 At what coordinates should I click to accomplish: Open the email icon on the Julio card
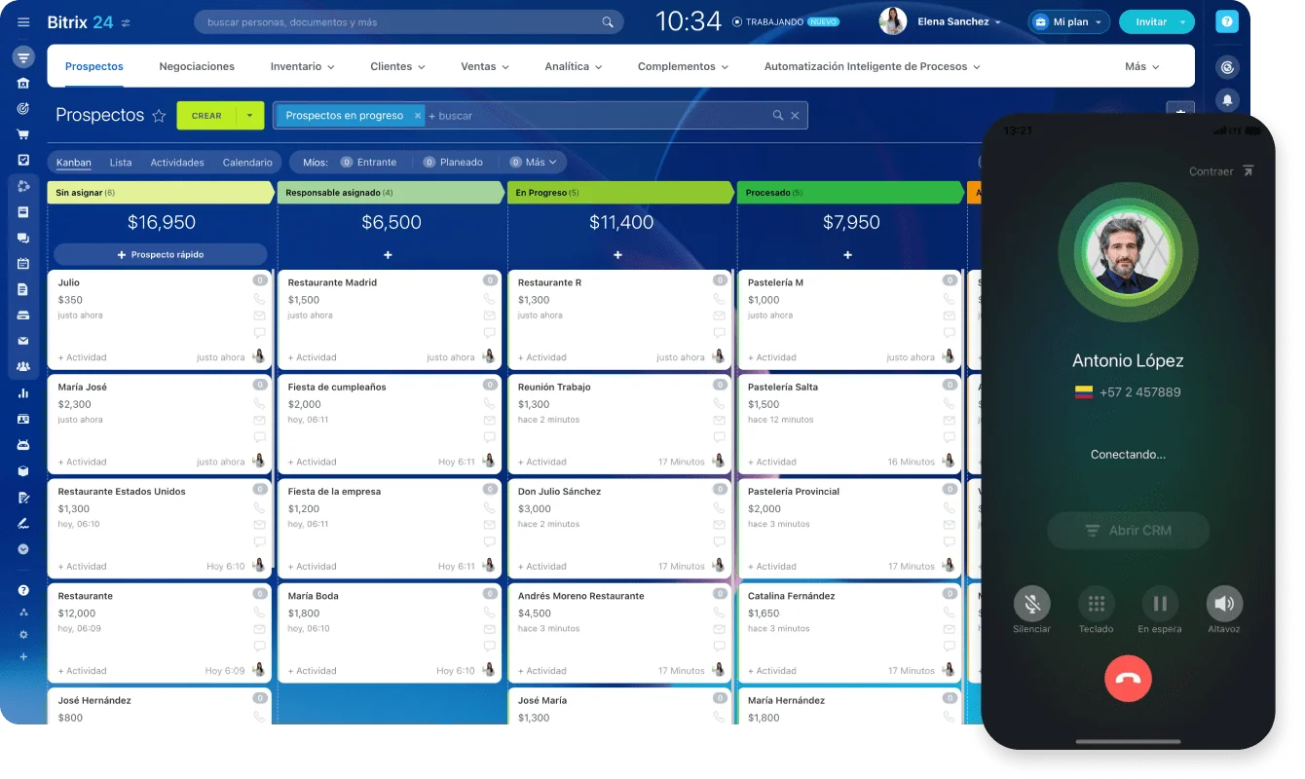coord(259,315)
